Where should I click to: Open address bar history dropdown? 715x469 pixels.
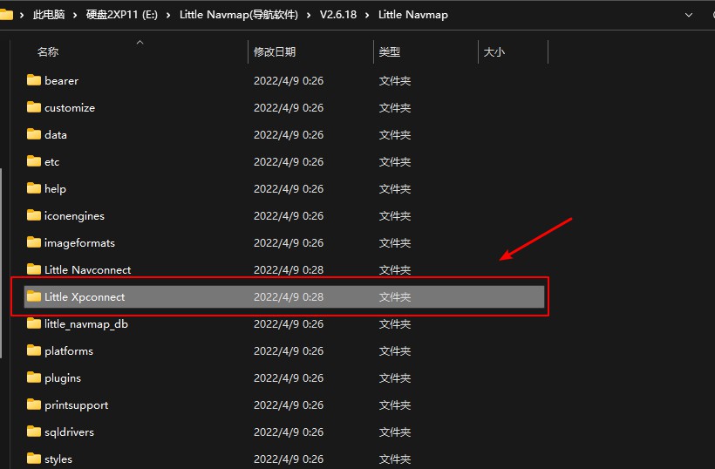tap(689, 15)
